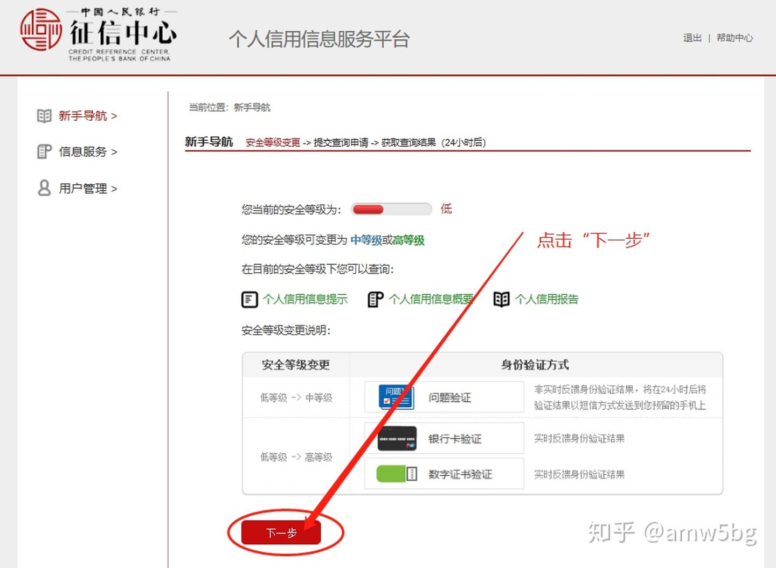Click the 信息服务 sidebar icon
Image resolution: width=776 pixels, height=568 pixels.
(x=43, y=151)
